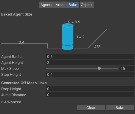Screen dimensions: 135x114
Task: Click the Agent Radius input field
Action: pos(90,57)
